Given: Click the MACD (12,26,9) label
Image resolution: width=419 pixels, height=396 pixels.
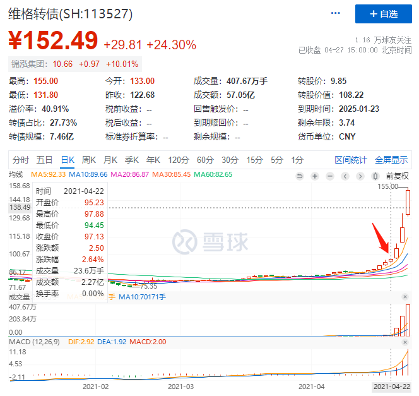Looking at the screenshot, I should point(34,342).
